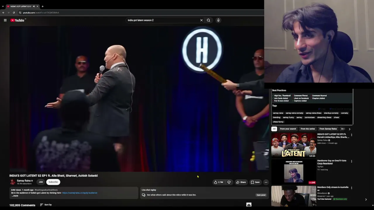This screenshot has width=374, height=210.
Task: Open 'Members Only stream in Australia' title
Action: point(333,187)
